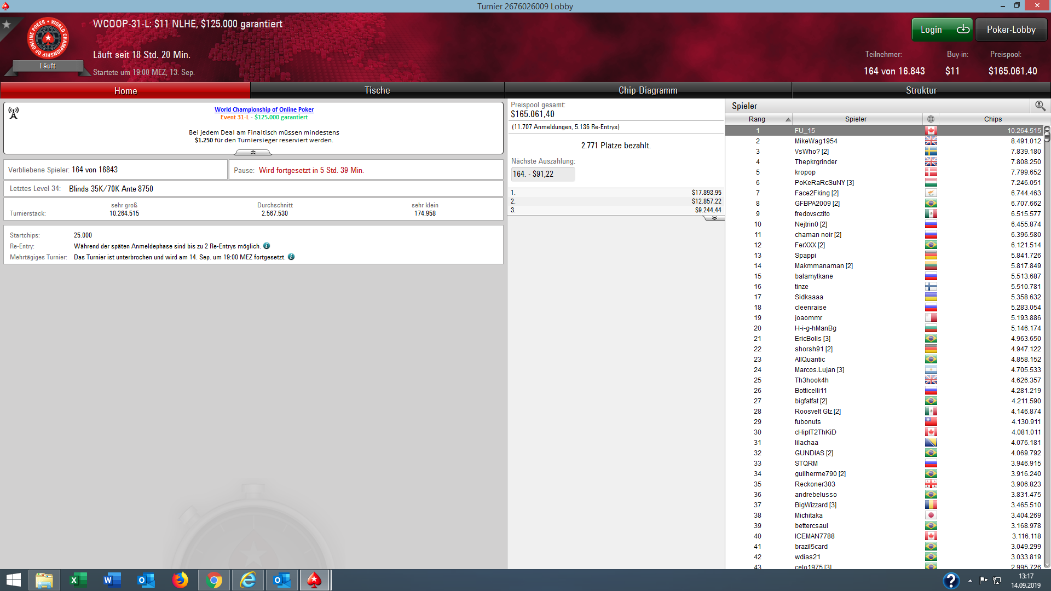The image size is (1051, 591).
Task: Open the Chip-Diagramm tab
Action: click(x=648, y=90)
